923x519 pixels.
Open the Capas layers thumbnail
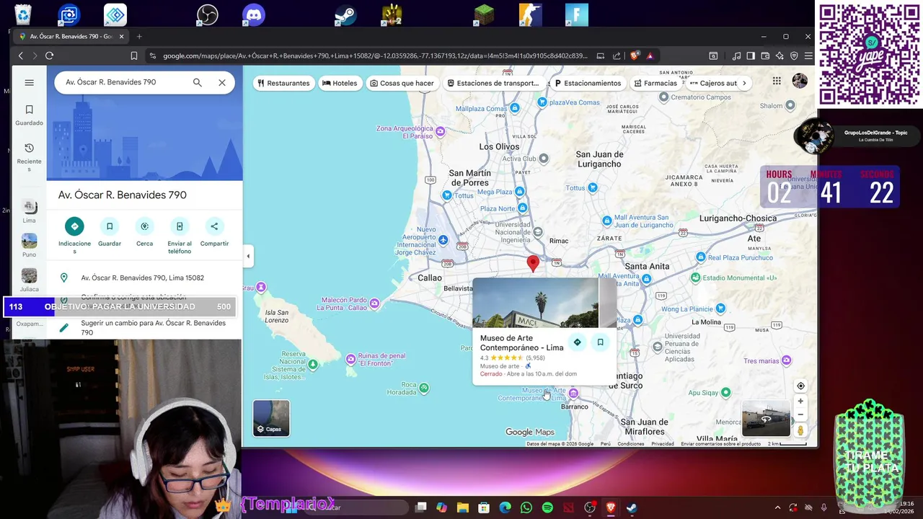tap(271, 418)
